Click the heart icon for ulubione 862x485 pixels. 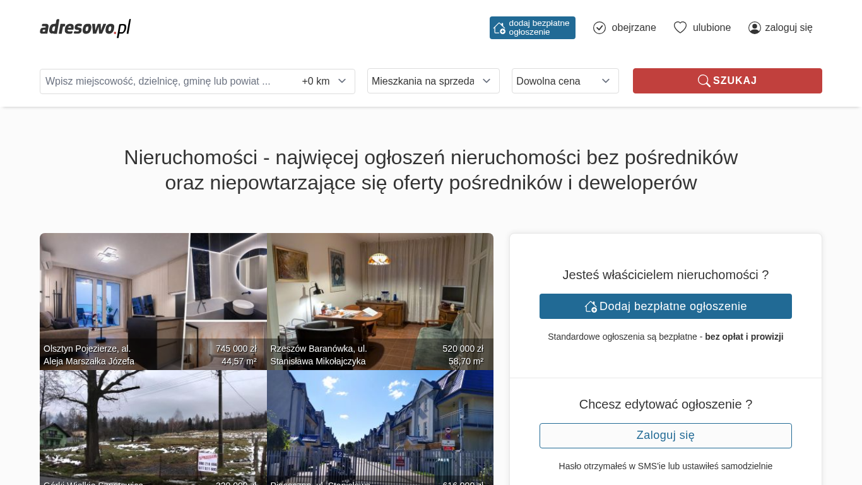coord(680,28)
